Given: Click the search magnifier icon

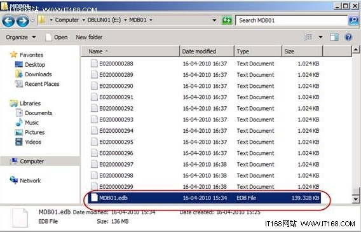Looking at the screenshot, I should pos(353,20).
